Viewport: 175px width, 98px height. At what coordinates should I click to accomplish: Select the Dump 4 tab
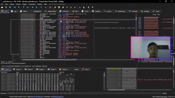click(40, 69)
